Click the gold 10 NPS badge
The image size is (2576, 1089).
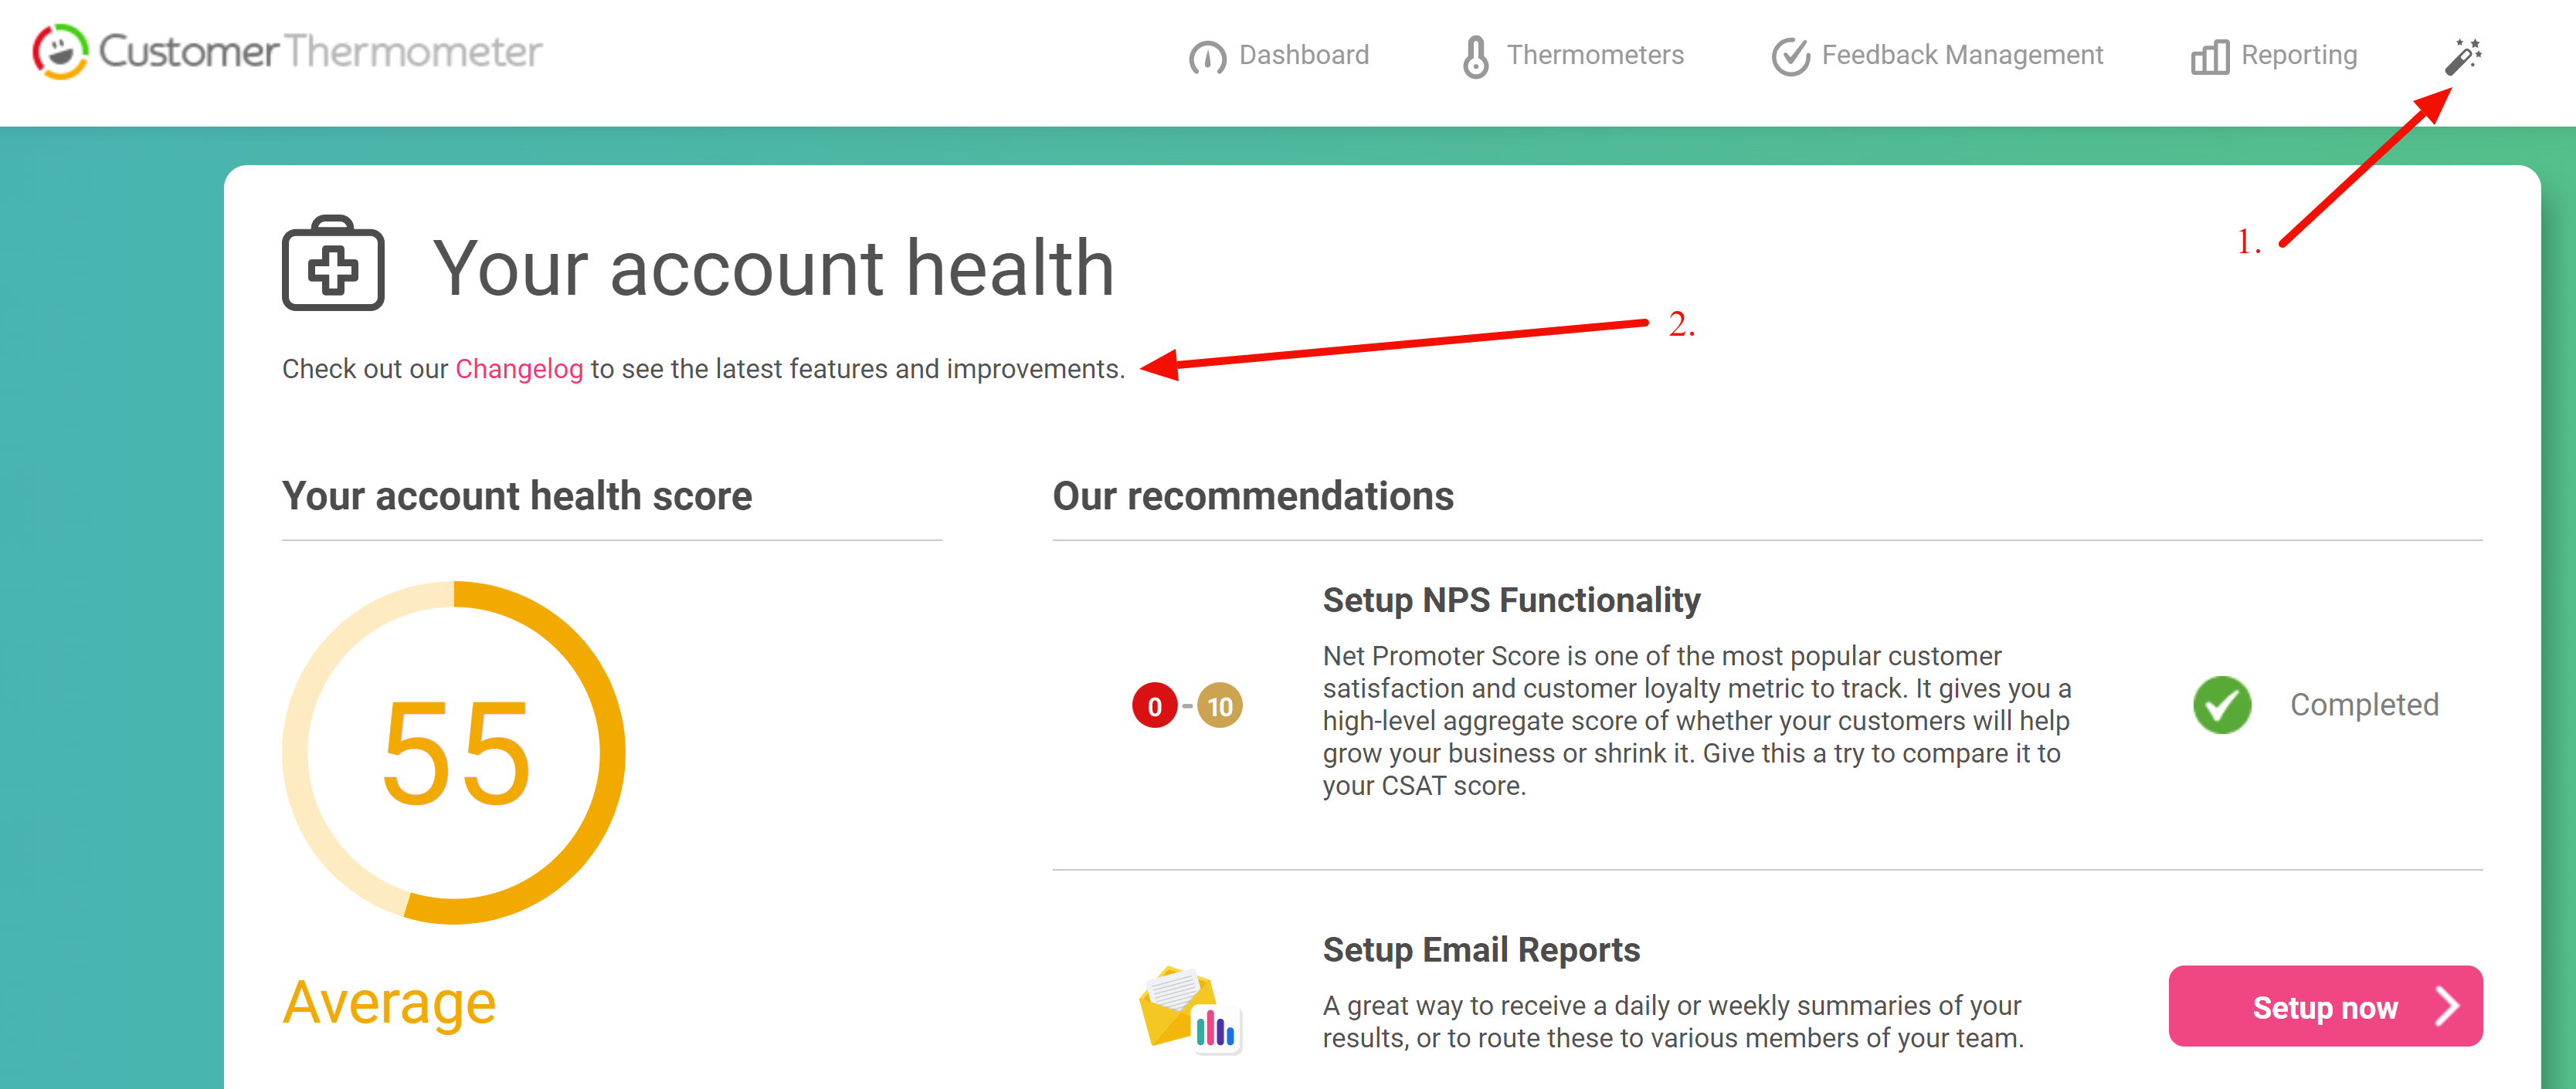1219,706
